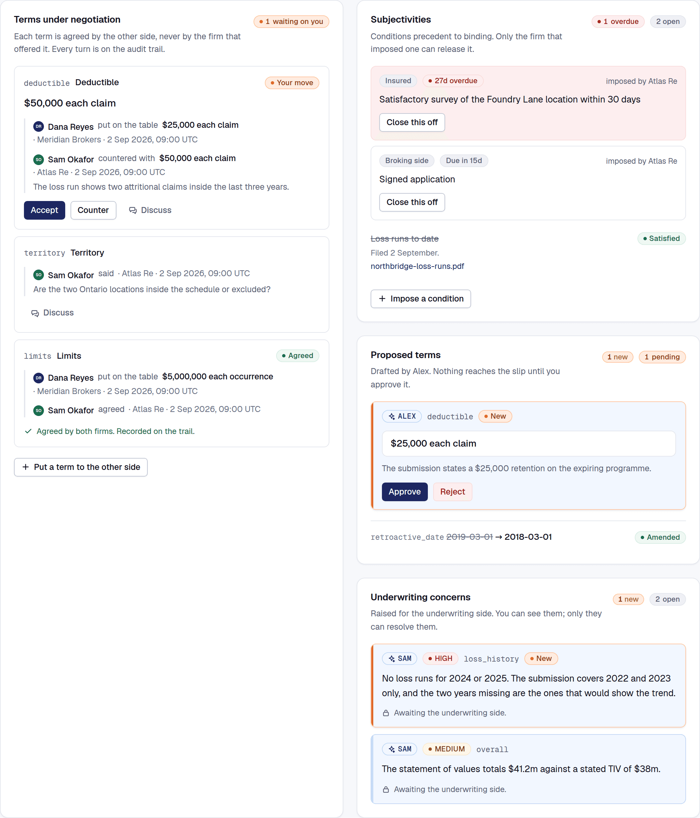The width and height of the screenshot is (700, 818).
Task: Click ALEX sparkle badge on proposed deductible
Action: tap(402, 417)
